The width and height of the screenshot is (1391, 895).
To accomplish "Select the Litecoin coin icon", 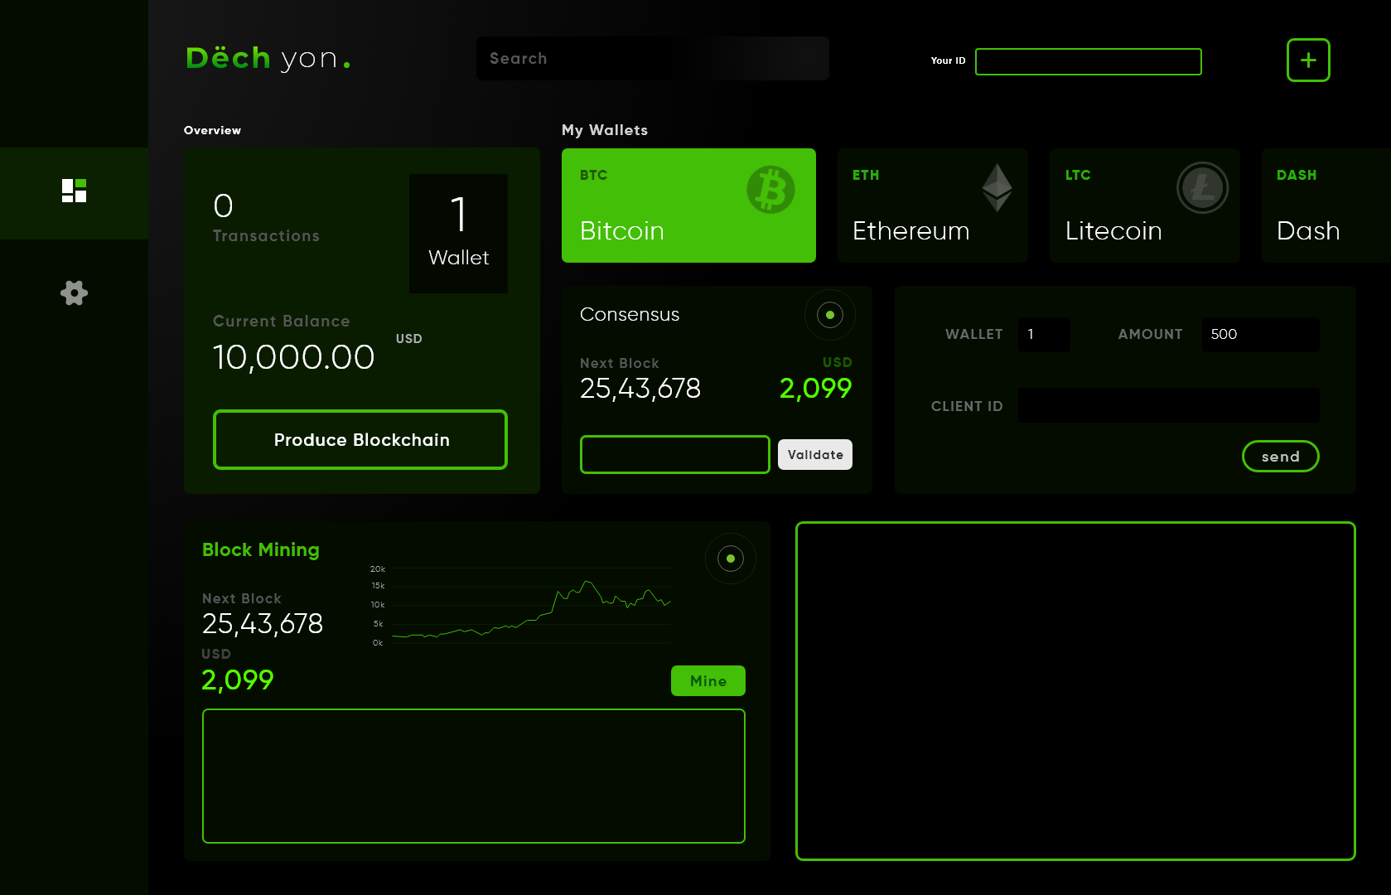I will tap(1202, 188).
